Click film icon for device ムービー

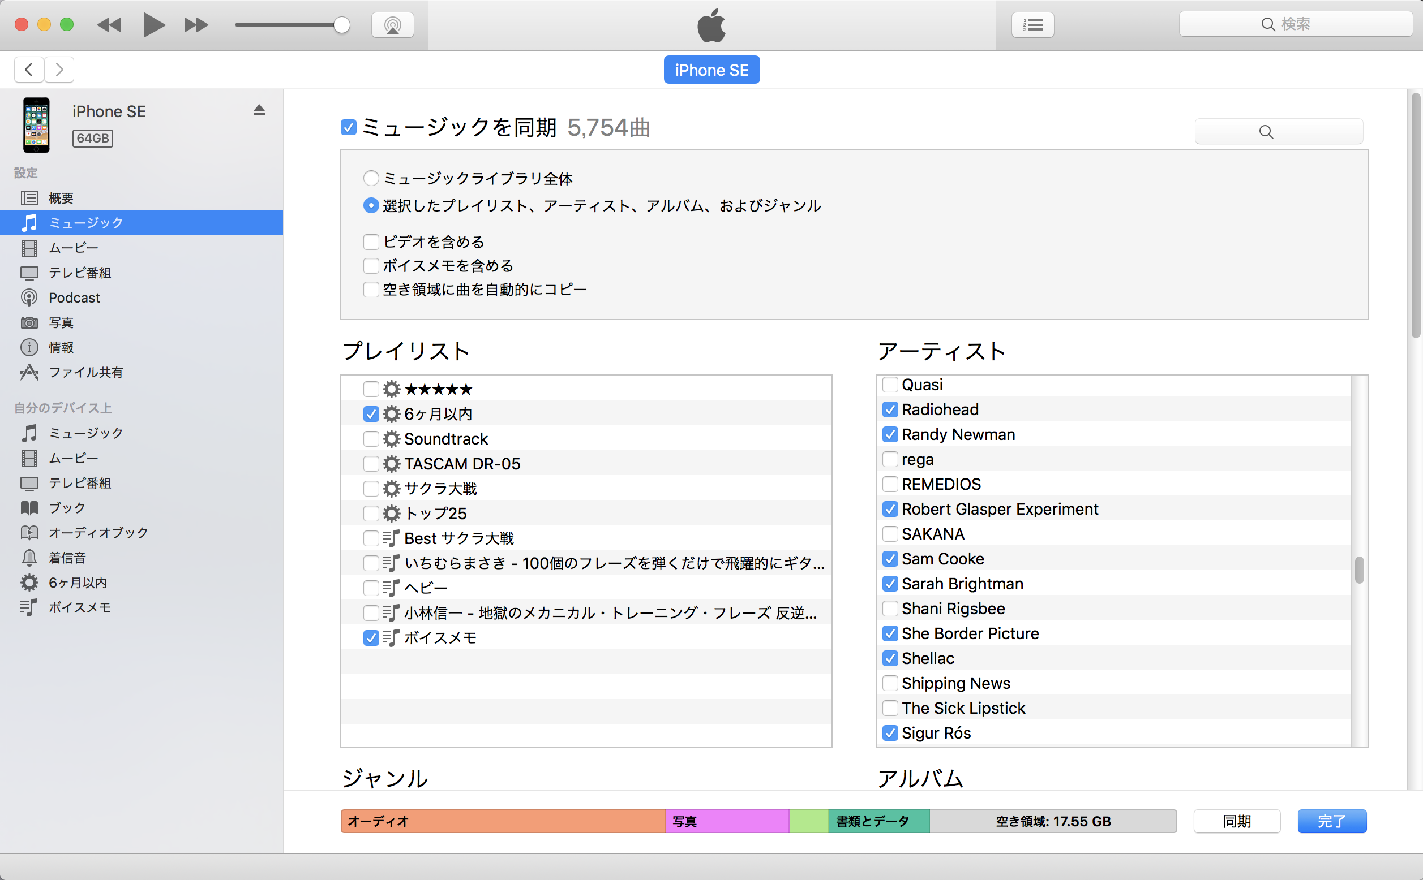pyautogui.click(x=29, y=458)
